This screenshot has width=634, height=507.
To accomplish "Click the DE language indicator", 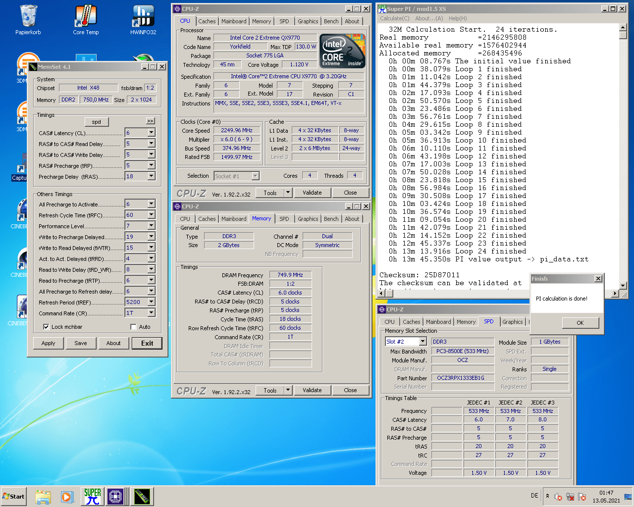I will point(534,496).
